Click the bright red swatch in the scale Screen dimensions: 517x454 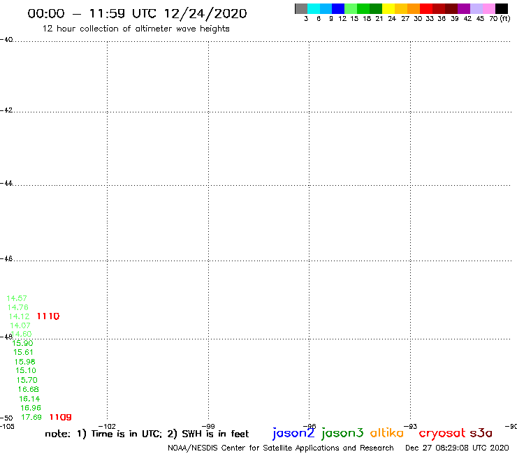tap(426, 8)
